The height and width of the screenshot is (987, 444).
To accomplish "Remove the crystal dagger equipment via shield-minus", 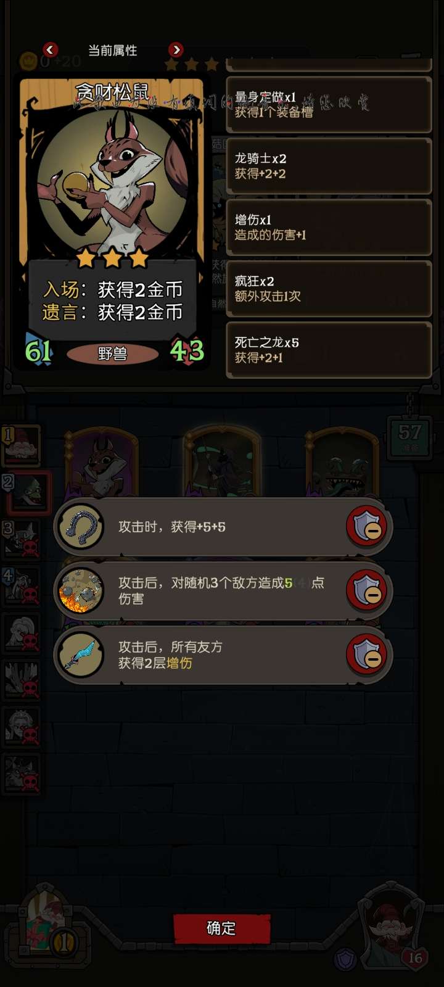I will [366, 655].
